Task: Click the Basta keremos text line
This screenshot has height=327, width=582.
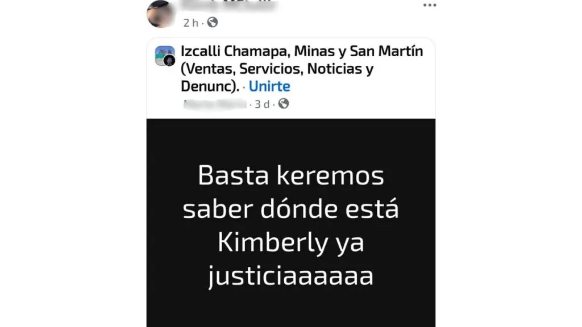Action: click(x=291, y=175)
